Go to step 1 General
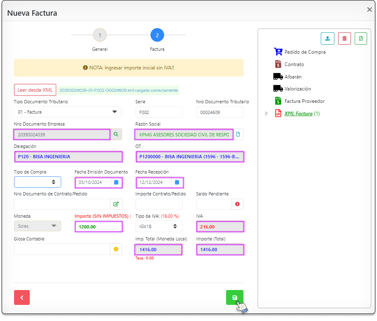Viewport: 377px width, 321px height. pyautogui.click(x=100, y=35)
